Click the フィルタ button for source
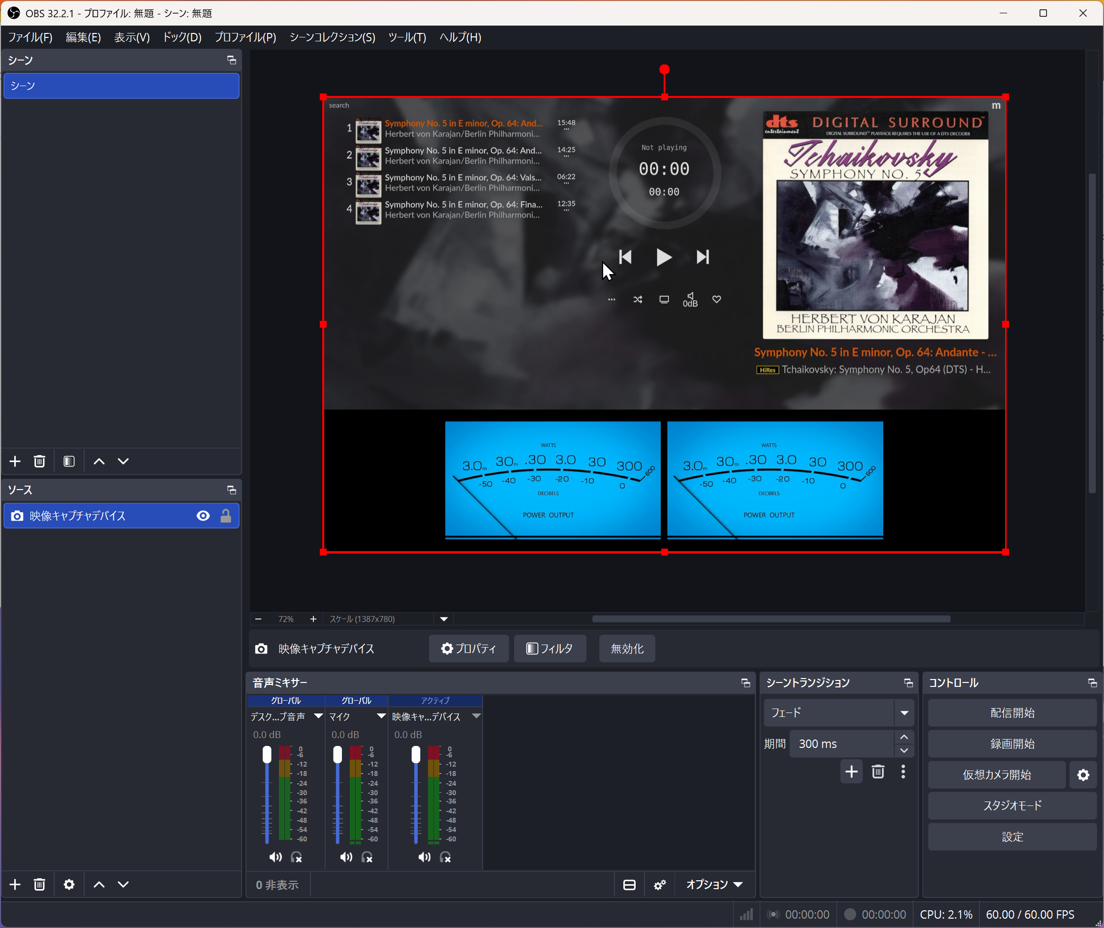The image size is (1104, 928). point(550,649)
